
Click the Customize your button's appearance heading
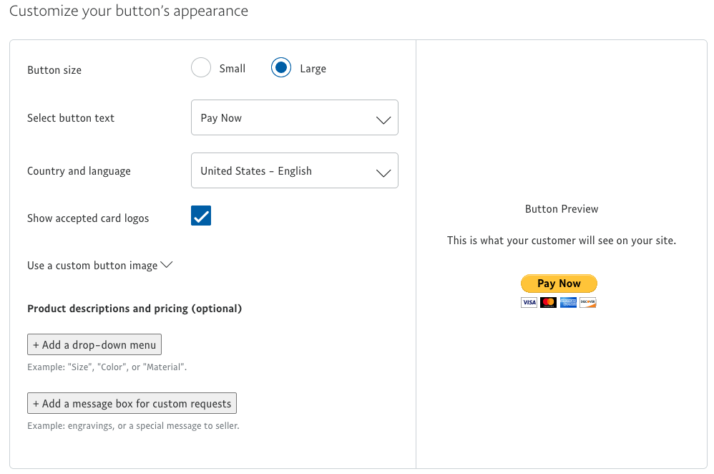(129, 11)
